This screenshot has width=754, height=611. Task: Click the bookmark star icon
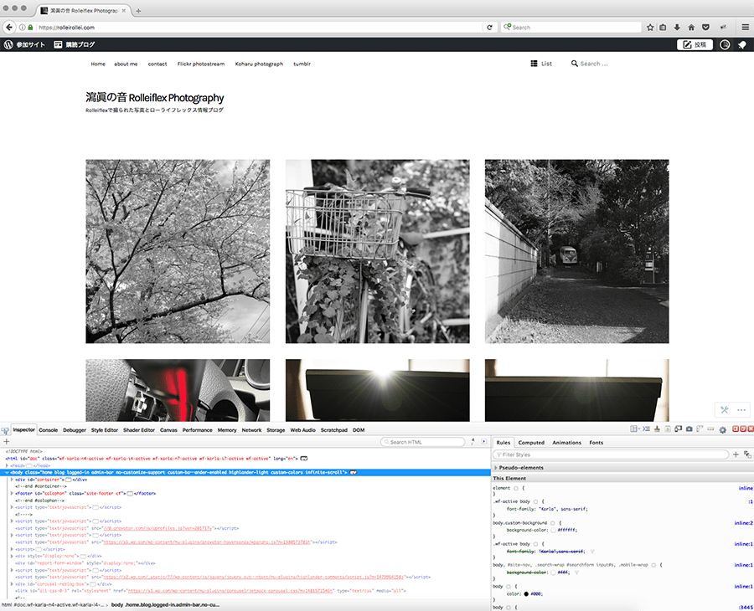coord(650,27)
